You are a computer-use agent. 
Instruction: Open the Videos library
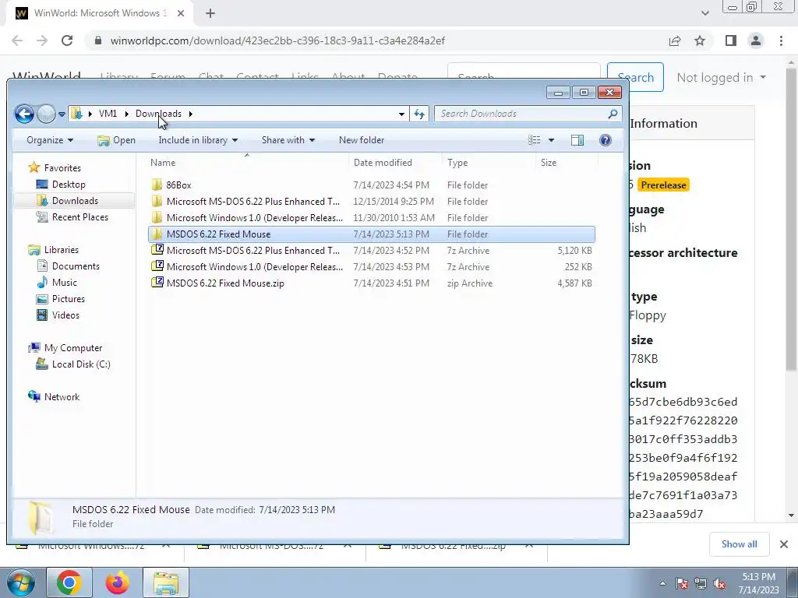[65, 315]
